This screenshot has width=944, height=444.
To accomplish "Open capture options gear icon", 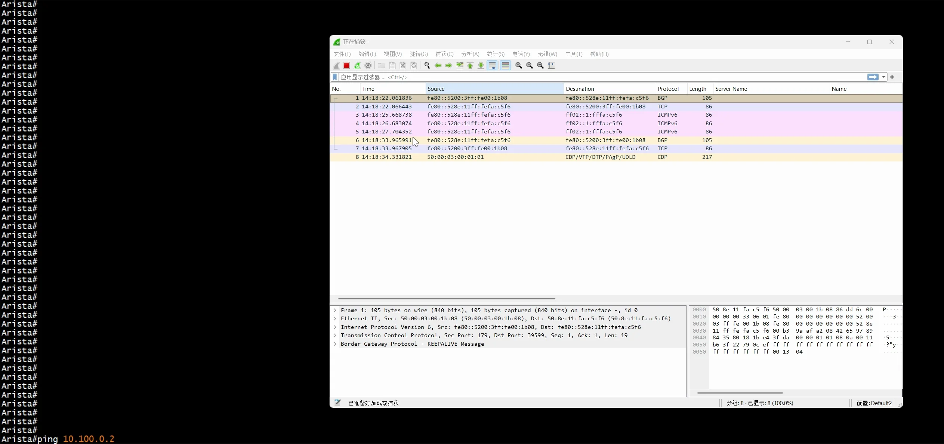I will point(368,65).
